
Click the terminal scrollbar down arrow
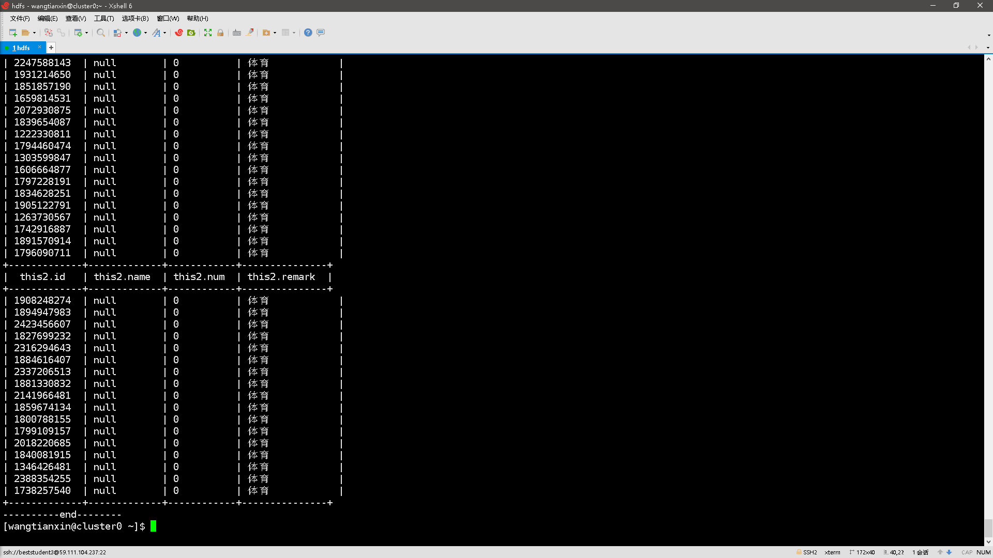click(x=988, y=541)
